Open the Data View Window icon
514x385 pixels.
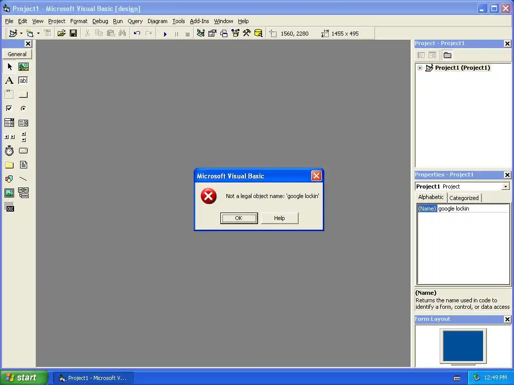point(259,34)
